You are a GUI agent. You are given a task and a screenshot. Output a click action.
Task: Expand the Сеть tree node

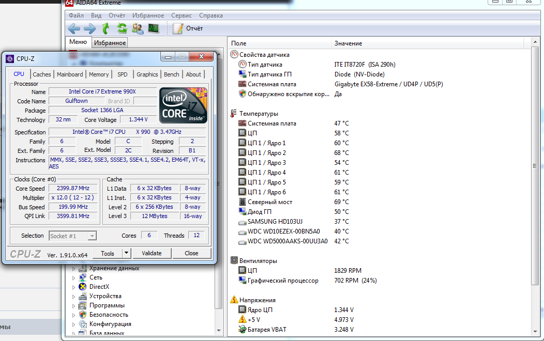(73, 277)
